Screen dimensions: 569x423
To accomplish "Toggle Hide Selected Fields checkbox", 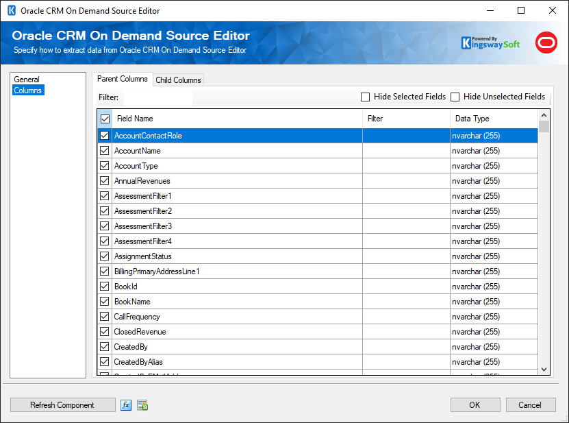I will click(365, 97).
